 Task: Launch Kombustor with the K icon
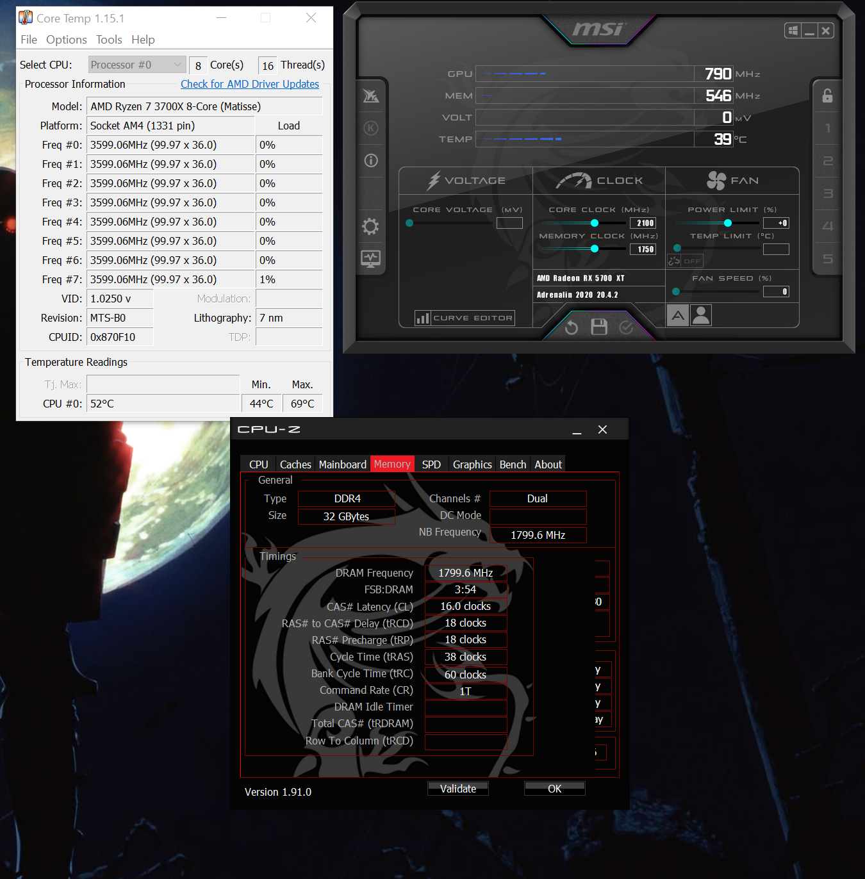pyautogui.click(x=371, y=128)
